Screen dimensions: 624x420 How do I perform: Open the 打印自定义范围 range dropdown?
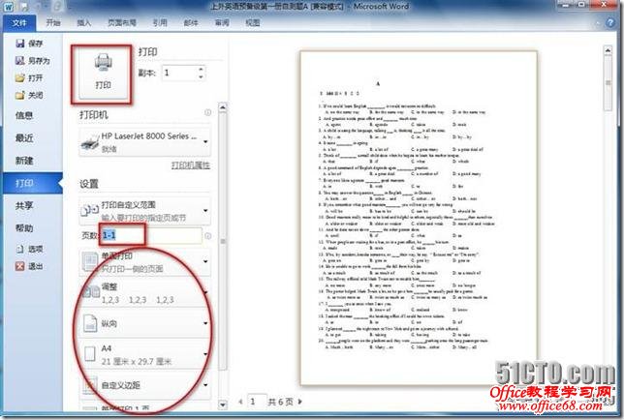tap(145, 211)
